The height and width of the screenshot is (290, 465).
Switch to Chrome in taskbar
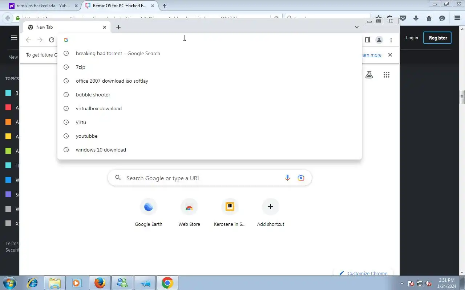[167, 283]
